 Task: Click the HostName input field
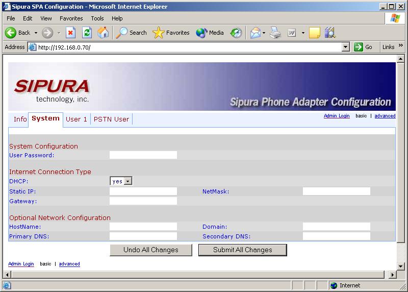[143, 226]
